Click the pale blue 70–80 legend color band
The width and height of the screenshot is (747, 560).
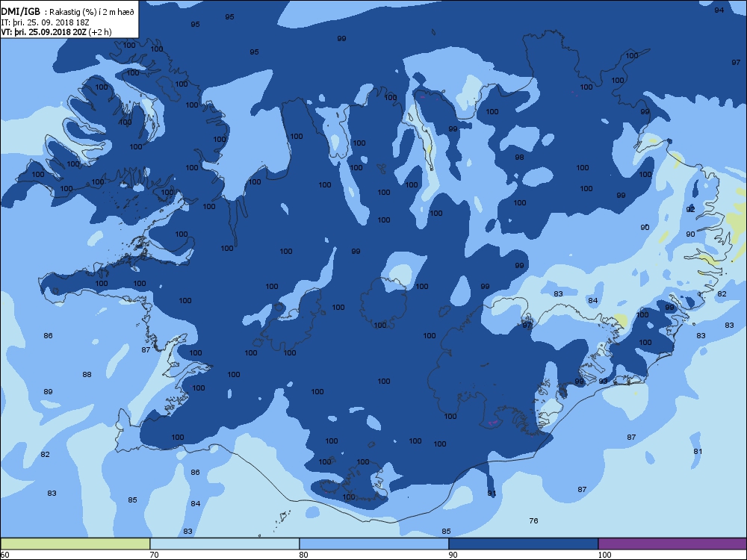[x=224, y=544]
